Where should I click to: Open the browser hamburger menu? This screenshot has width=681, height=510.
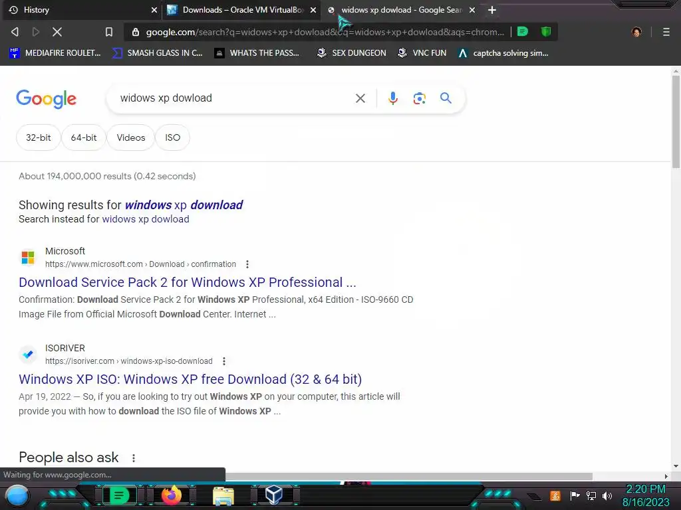tap(666, 32)
